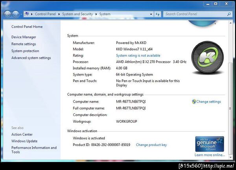Click the AMD Athlon processor text

(x=151, y=62)
